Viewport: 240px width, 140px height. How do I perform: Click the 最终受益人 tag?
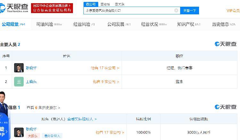(x=52, y=136)
